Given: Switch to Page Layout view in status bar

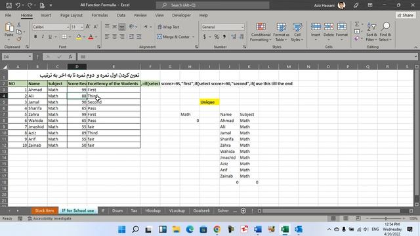Looking at the screenshot, I should [346, 218].
